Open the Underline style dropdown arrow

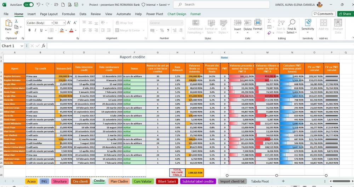46,30
